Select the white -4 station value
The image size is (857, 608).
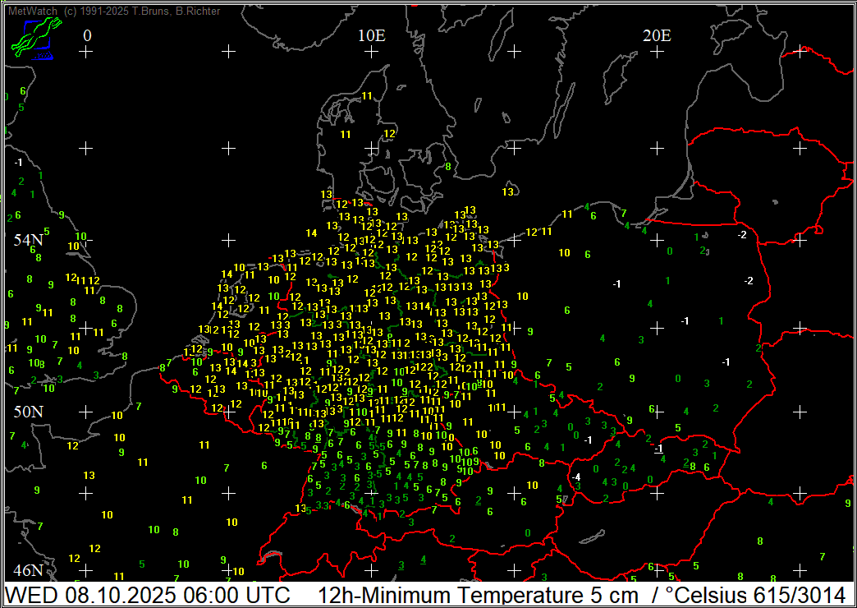tap(576, 477)
